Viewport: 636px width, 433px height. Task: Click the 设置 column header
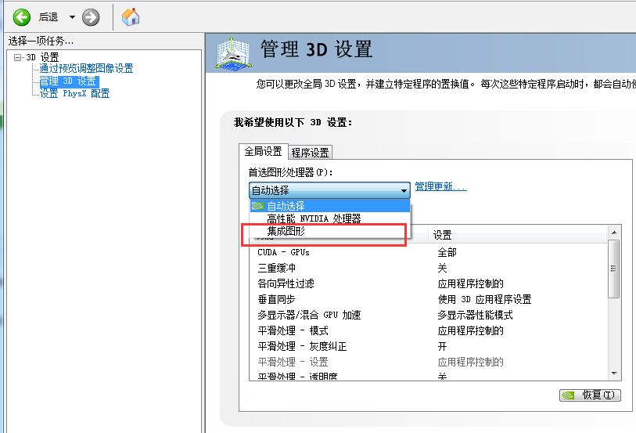(x=518, y=235)
